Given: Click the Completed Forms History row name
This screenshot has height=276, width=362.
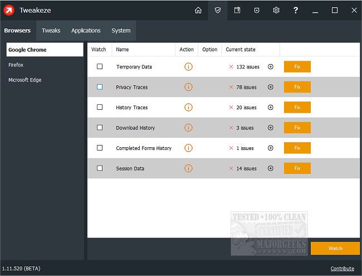Looking at the screenshot, I should [144, 148].
